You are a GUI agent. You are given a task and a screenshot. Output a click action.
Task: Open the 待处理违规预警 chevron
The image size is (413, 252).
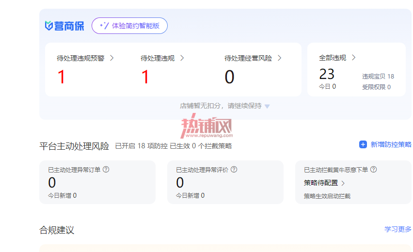point(112,58)
